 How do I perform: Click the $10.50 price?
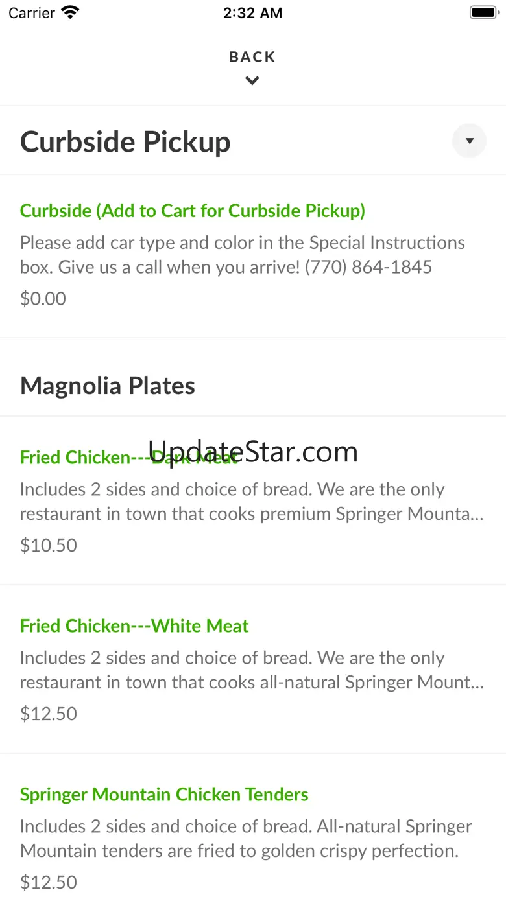click(49, 545)
